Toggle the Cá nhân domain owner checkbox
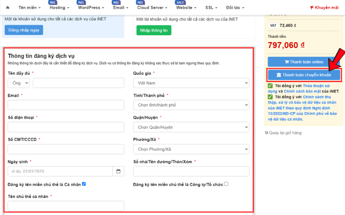 point(84,184)
